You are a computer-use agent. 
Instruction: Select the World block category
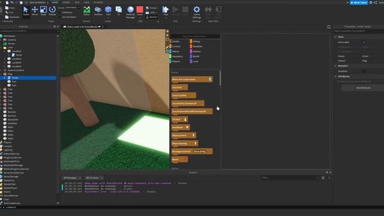pos(196,56)
